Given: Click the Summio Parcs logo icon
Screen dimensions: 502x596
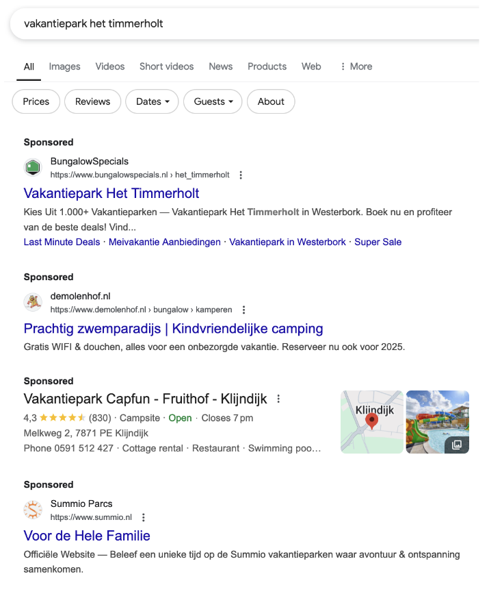Looking at the screenshot, I should (33, 510).
